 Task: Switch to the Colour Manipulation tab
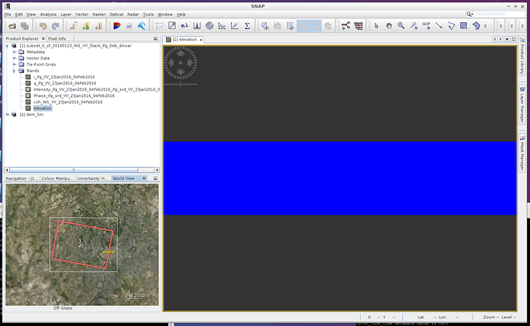(x=56, y=178)
